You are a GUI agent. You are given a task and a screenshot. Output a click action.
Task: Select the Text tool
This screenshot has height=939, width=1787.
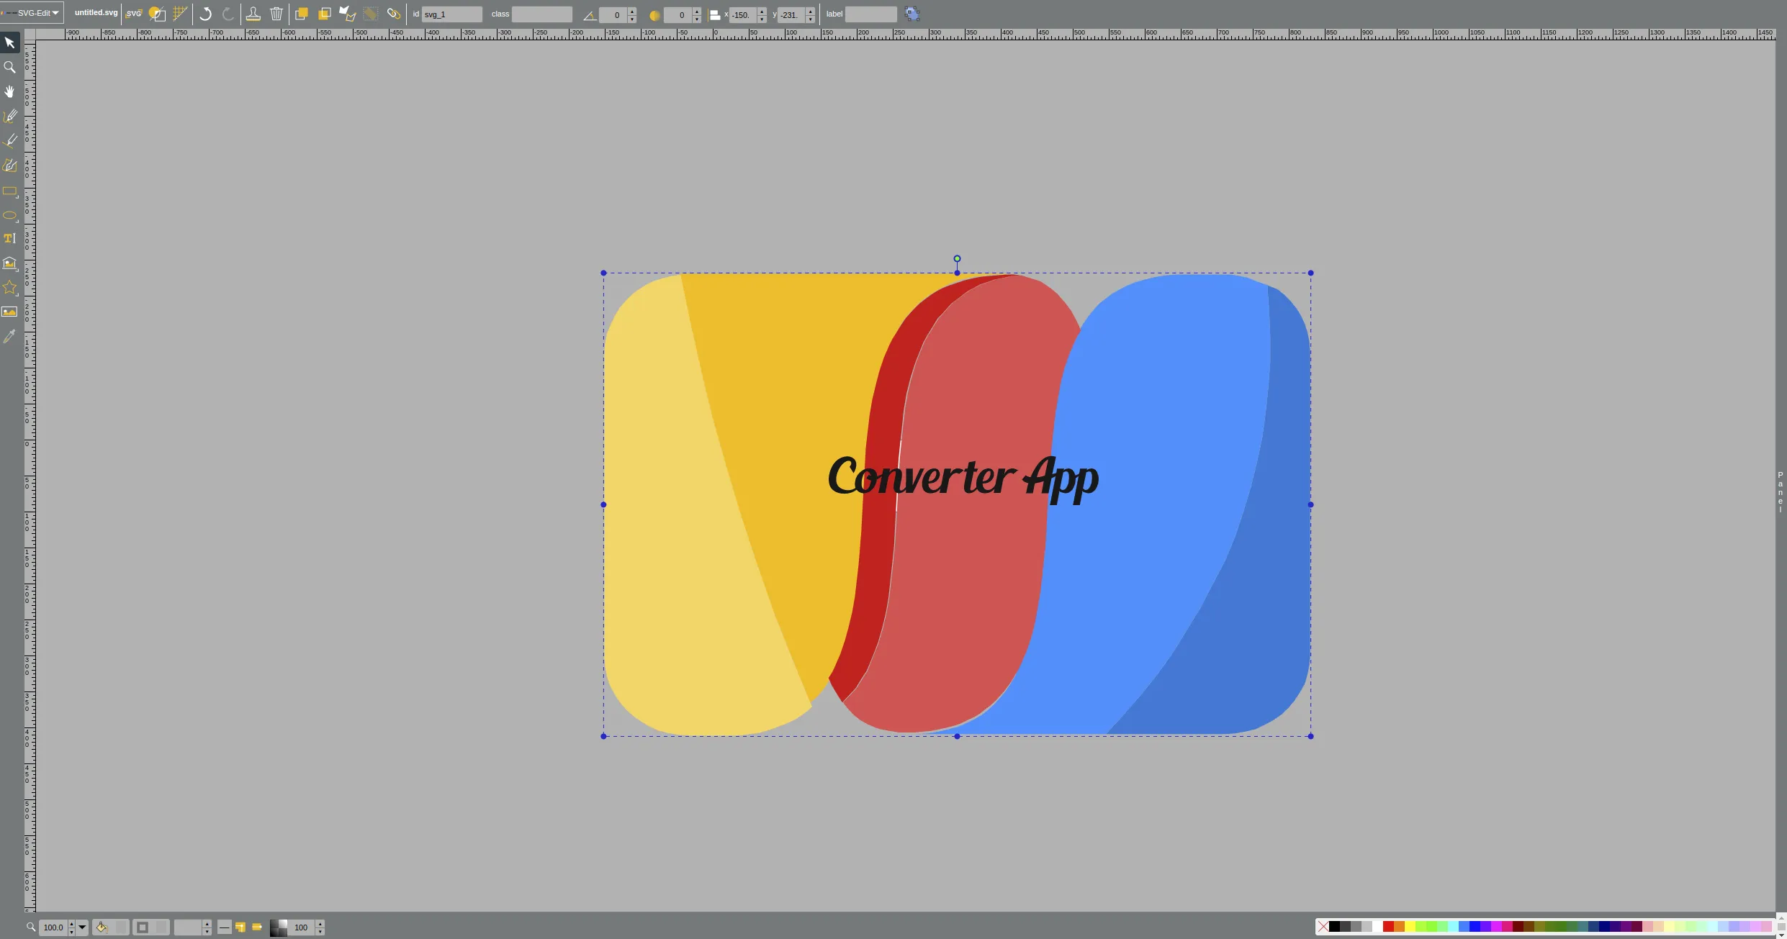(9, 239)
